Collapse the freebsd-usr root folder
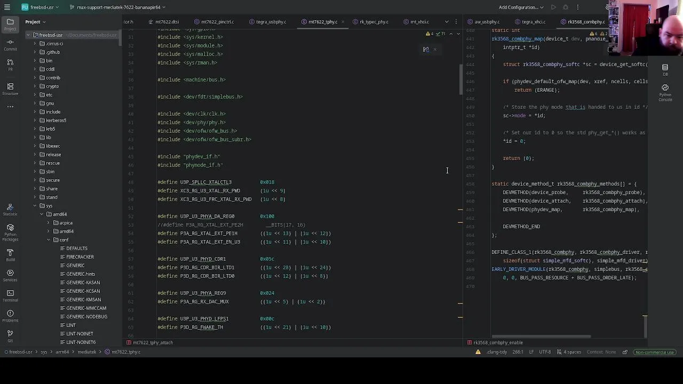 (x=28, y=35)
